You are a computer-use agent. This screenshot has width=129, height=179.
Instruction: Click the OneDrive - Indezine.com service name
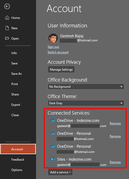coord(78,121)
